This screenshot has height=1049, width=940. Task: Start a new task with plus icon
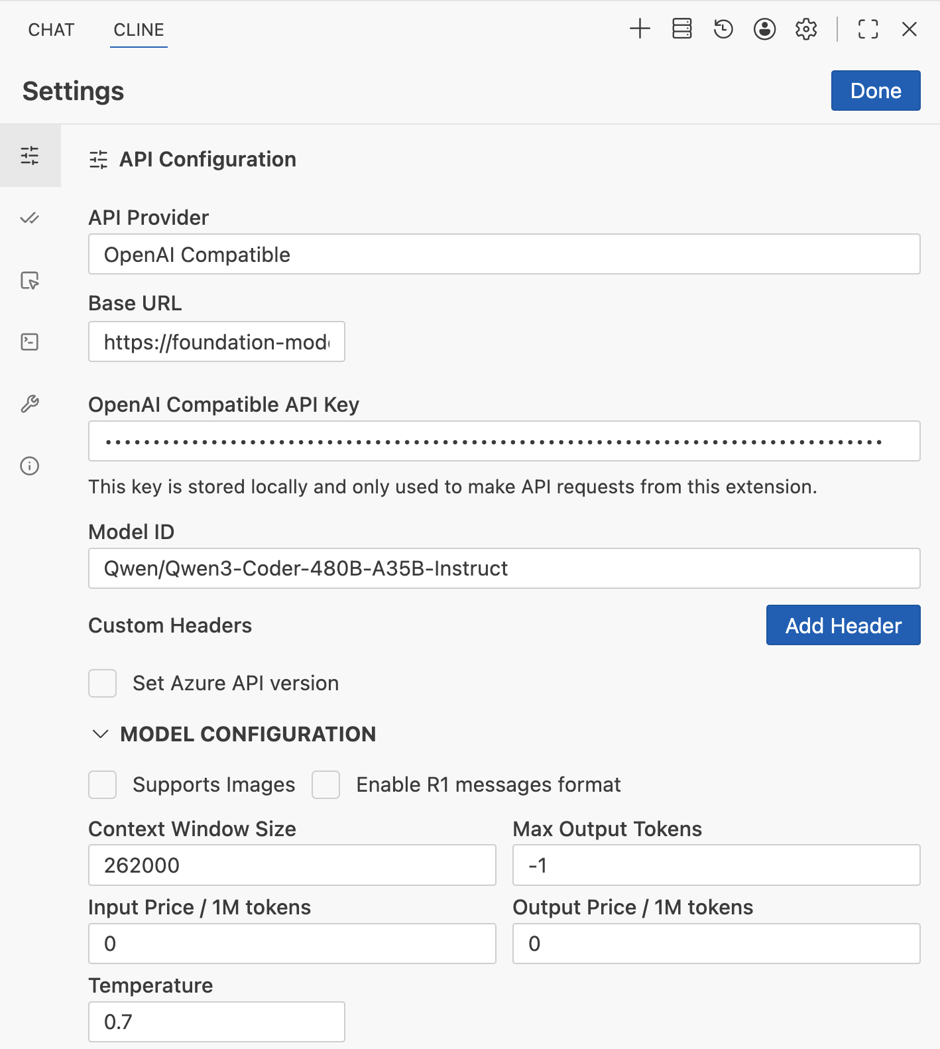[x=640, y=29]
